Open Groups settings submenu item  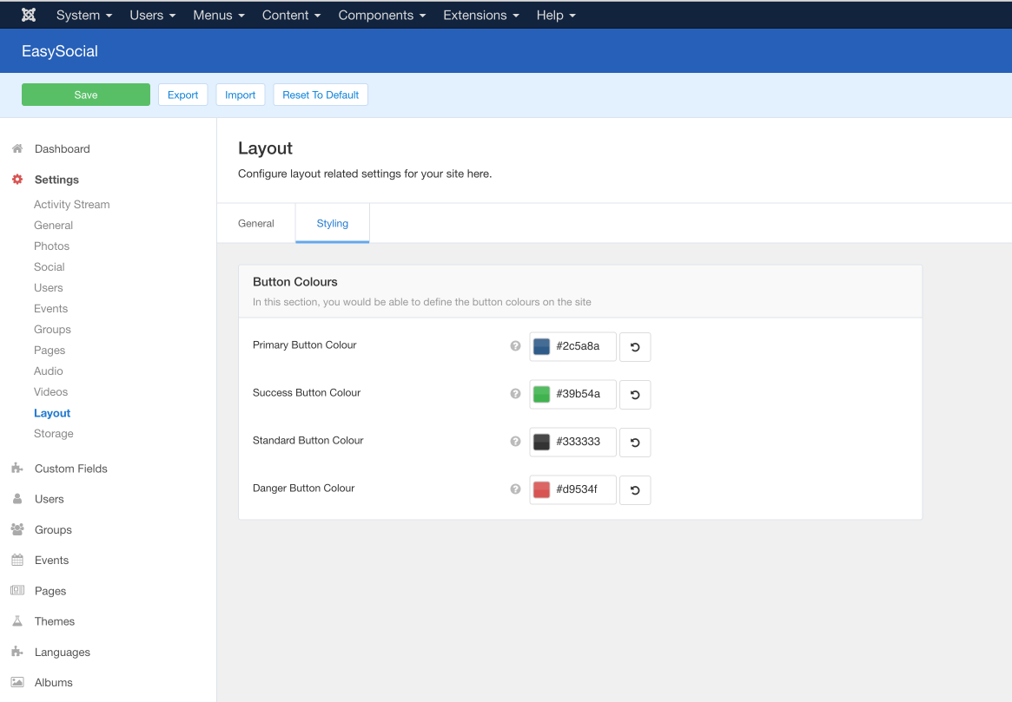52,330
